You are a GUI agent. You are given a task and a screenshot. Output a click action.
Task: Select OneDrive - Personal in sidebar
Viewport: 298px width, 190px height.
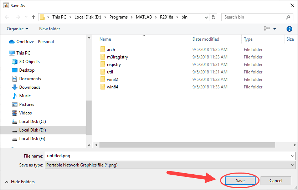pos(35,42)
